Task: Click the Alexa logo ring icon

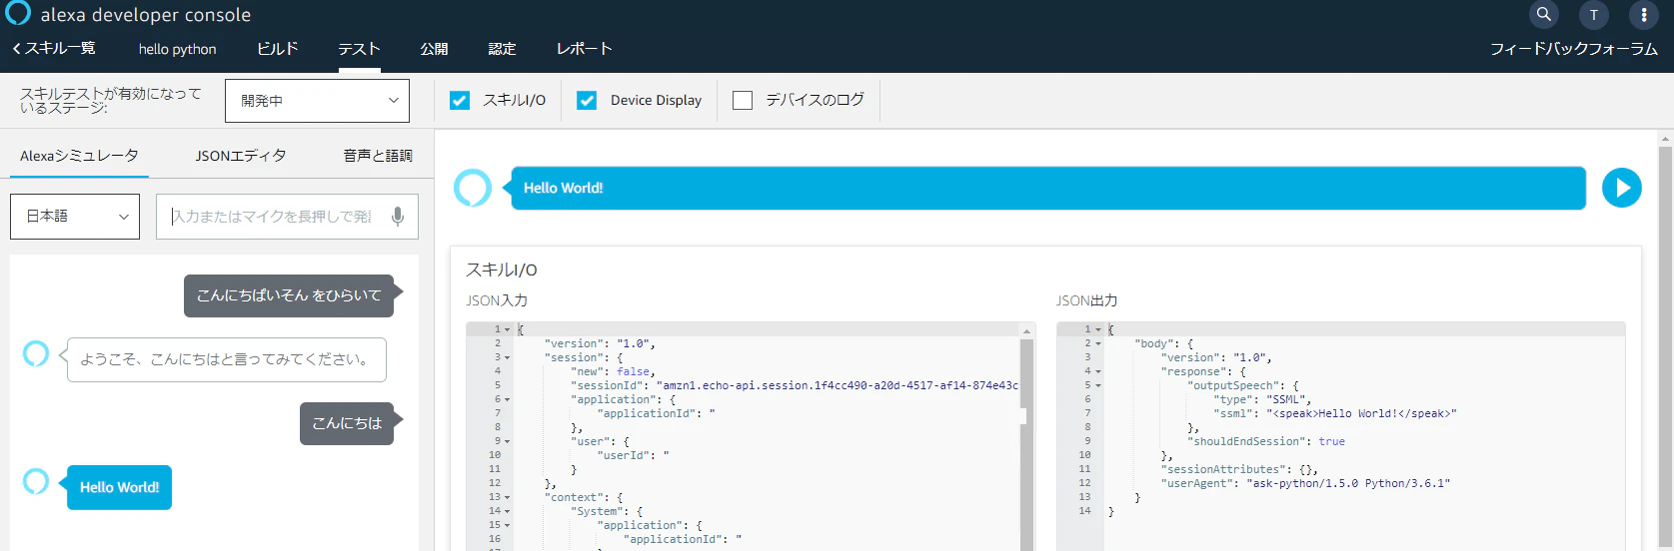Action: tap(18, 13)
